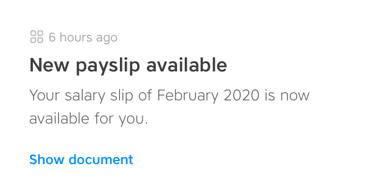The width and height of the screenshot is (387, 195).
Task: Click the number 6 in timestamp
Action: point(52,37)
